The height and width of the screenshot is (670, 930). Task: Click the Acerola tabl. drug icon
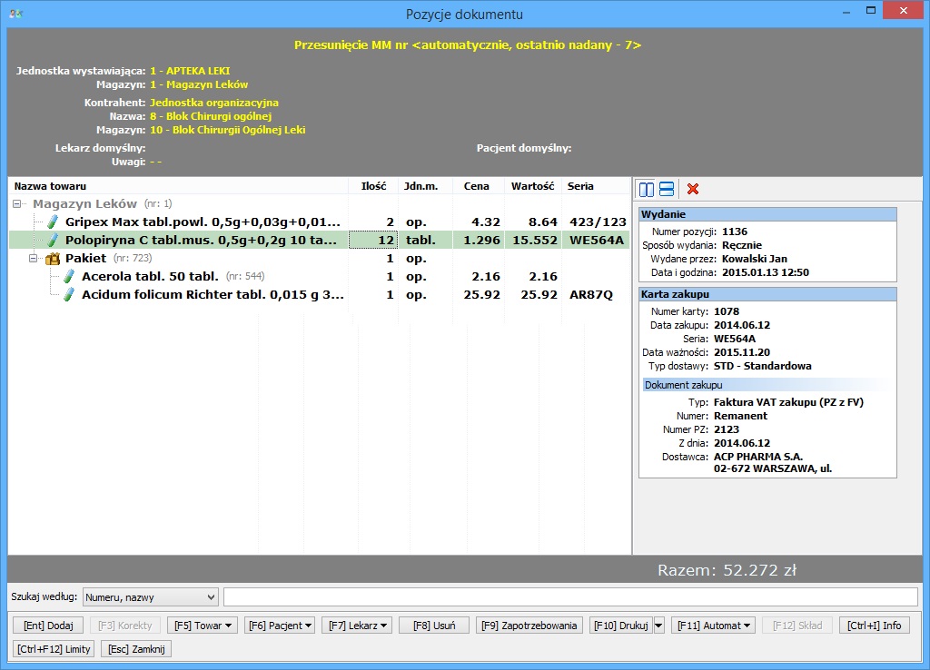(69, 276)
